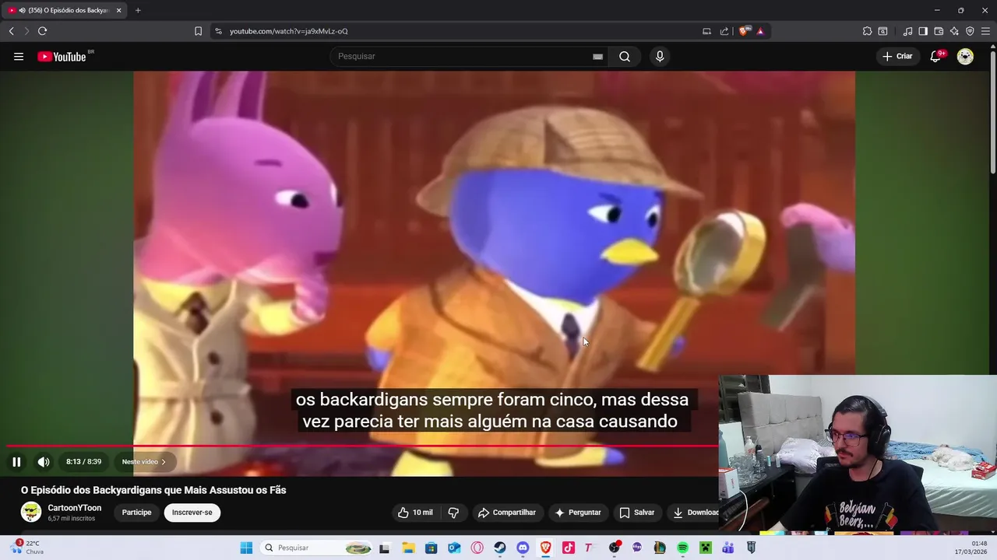Open the Brave Shields lion icon

(x=744, y=31)
